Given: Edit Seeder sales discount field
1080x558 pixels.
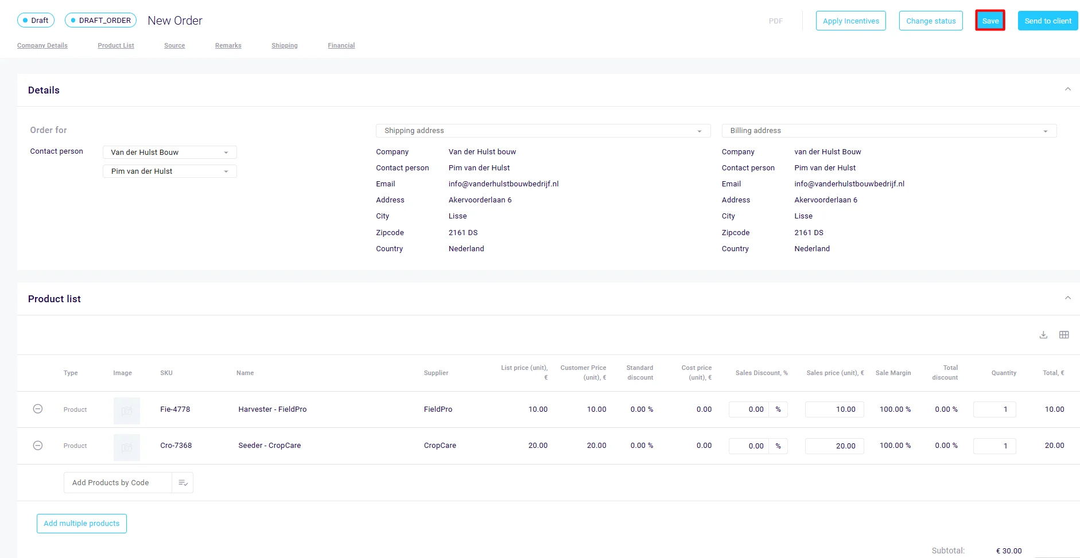Looking at the screenshot, I should tap(749, 446).
